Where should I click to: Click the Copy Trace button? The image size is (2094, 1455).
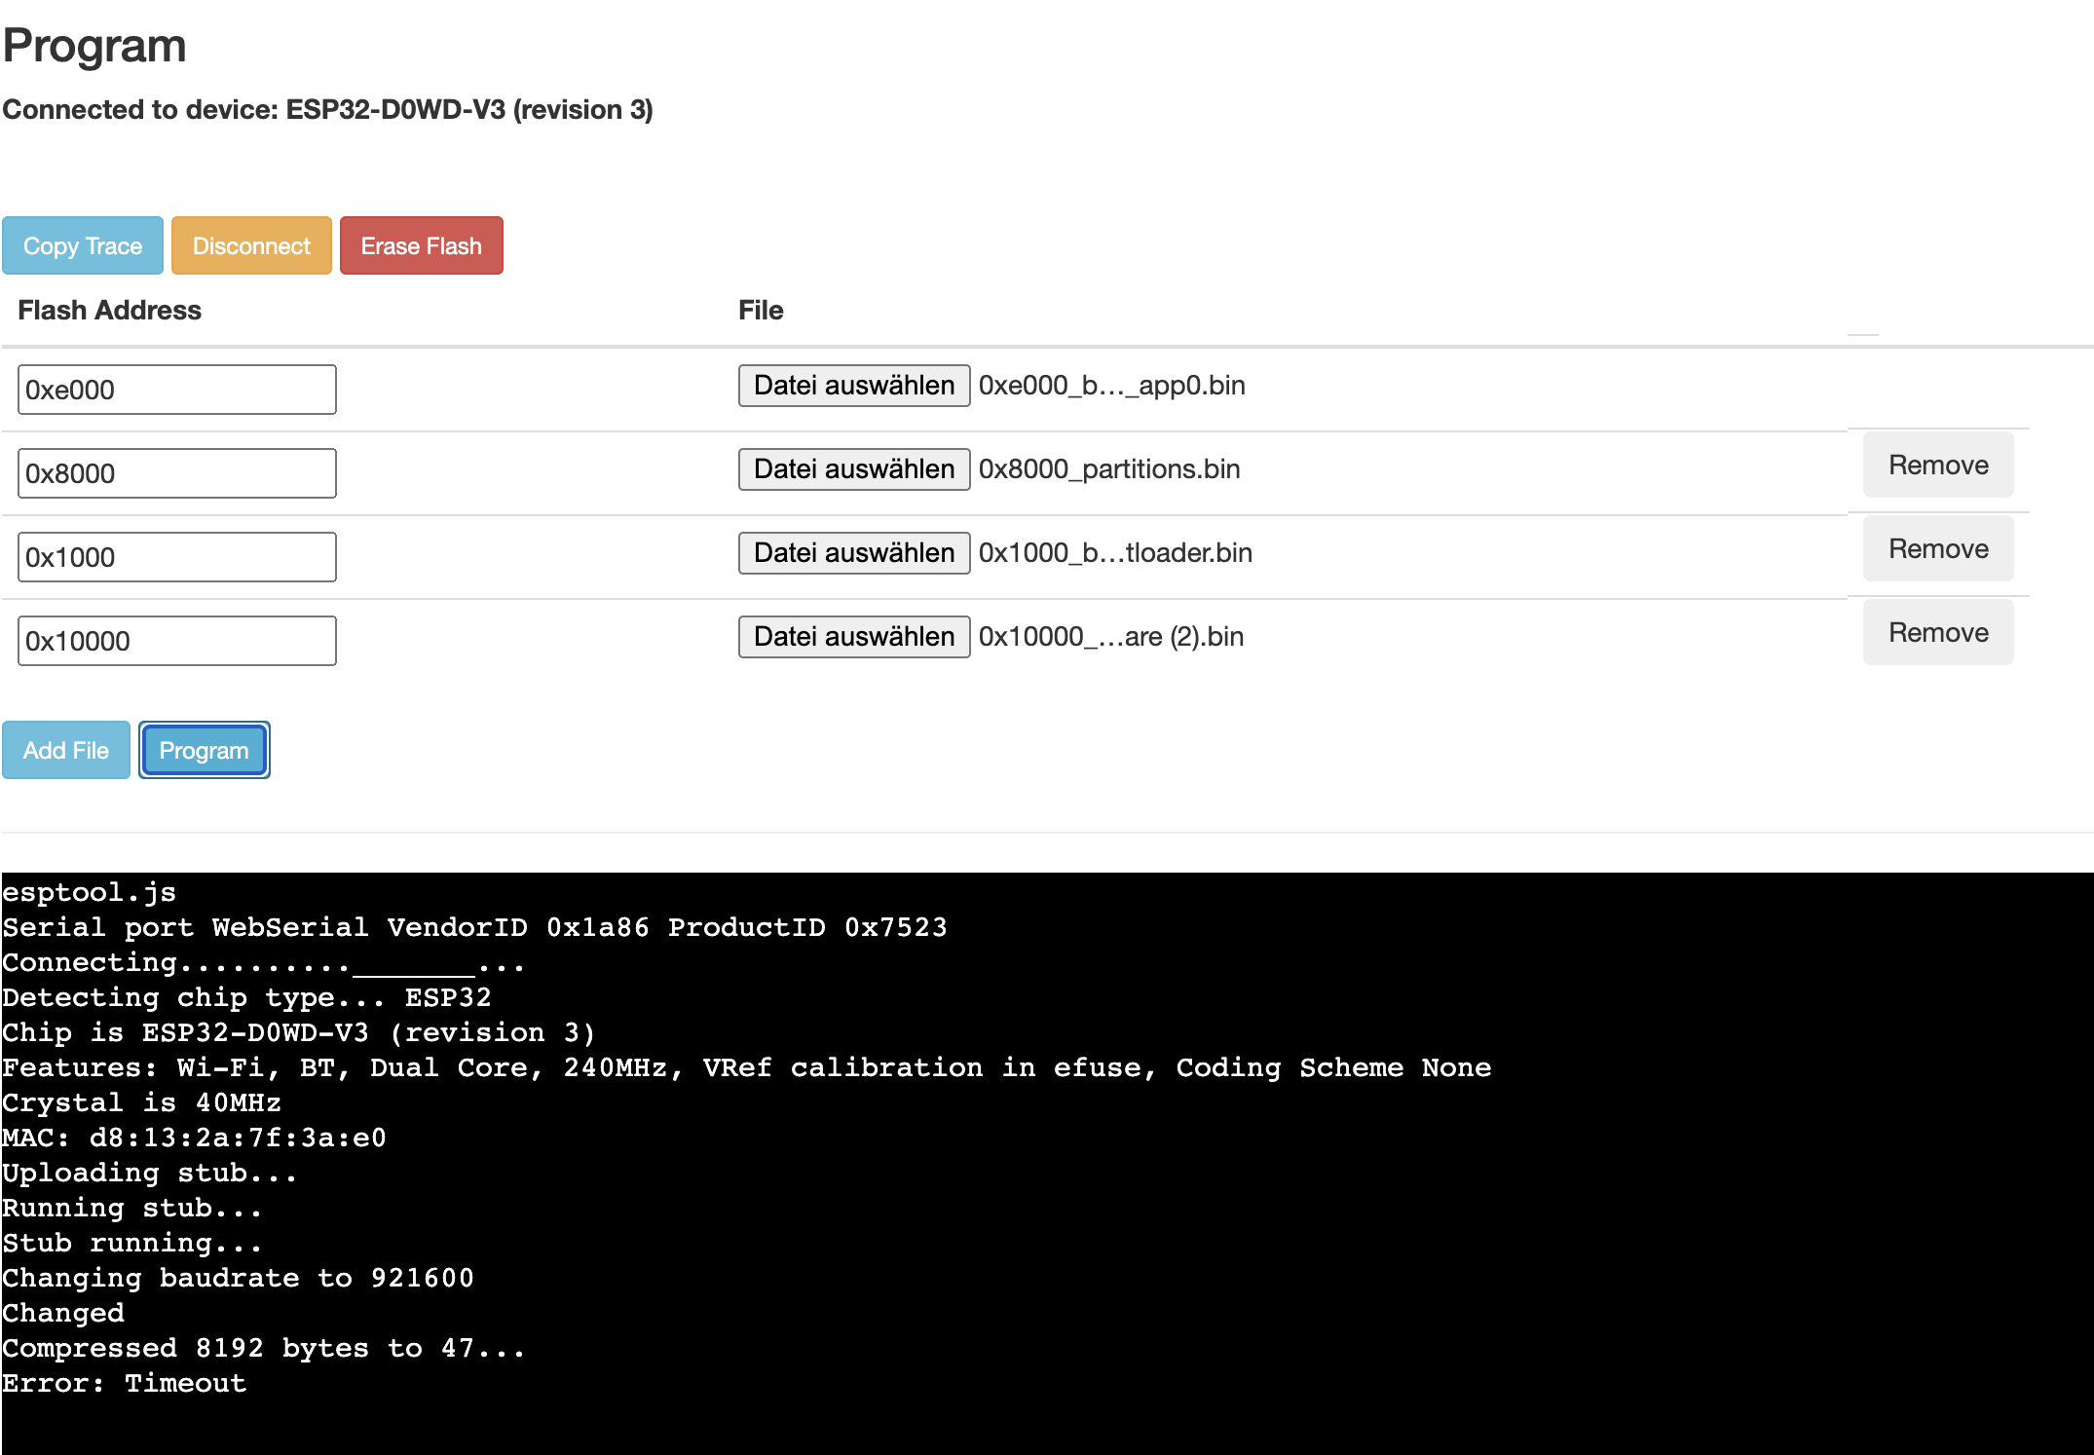(83, 245)
